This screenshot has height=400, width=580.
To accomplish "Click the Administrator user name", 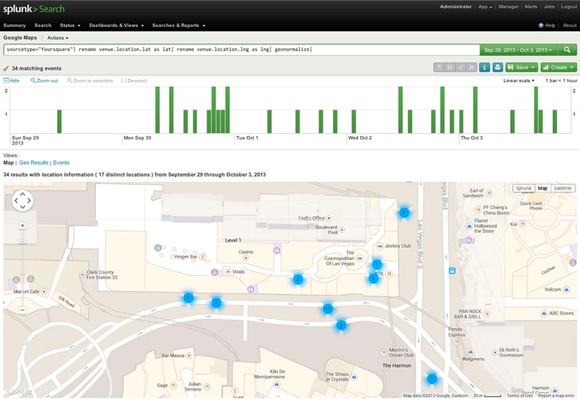I will coord(456,7).
